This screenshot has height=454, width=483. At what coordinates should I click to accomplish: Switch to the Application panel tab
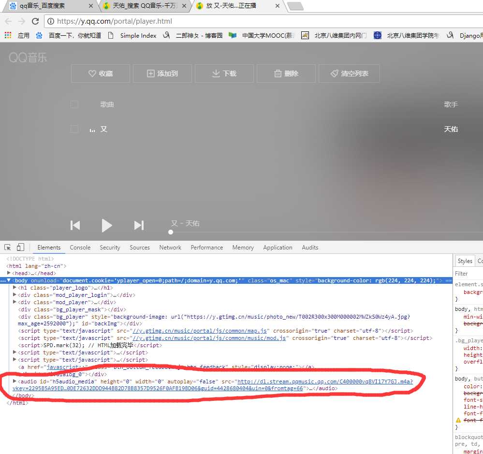(x=278, y=248)
